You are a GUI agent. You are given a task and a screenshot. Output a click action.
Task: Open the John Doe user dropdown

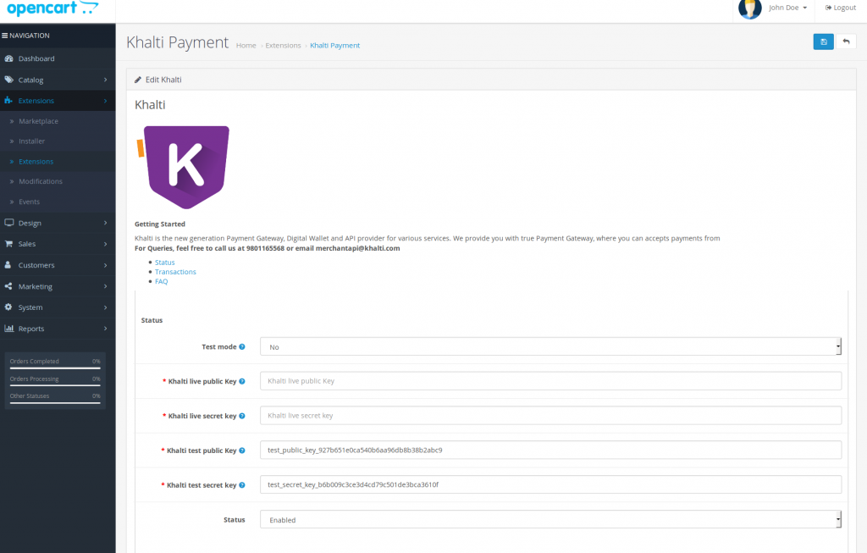[x=787, y=8]
